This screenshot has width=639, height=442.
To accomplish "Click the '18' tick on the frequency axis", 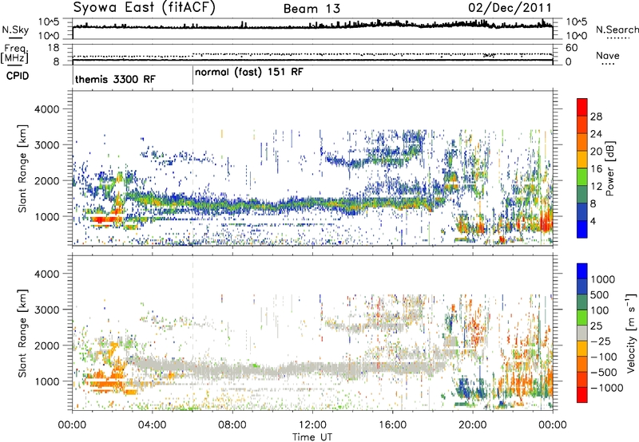I will 54,48.
